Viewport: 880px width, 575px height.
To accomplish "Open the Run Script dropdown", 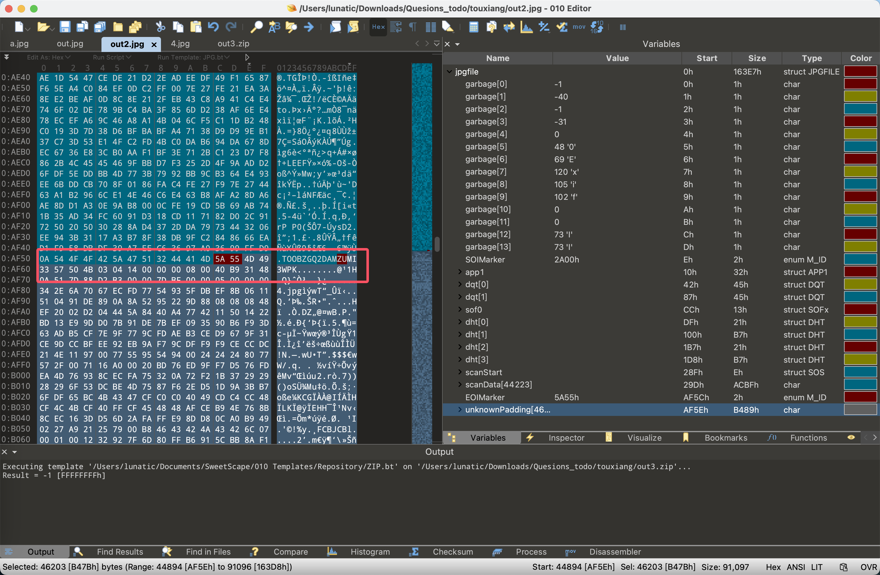I will pos(112,57).
